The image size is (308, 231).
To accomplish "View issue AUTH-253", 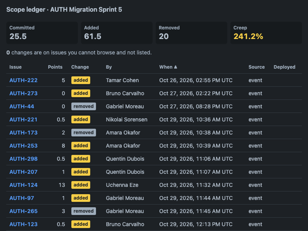I will (23, 146).
